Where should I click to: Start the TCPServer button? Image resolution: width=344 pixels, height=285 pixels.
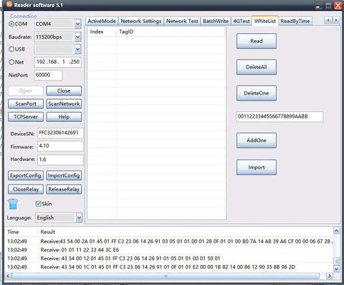(x=26, y=117)
